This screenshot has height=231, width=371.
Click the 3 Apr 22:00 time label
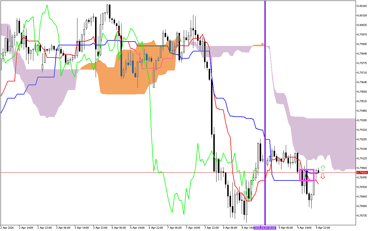(100, 228)
